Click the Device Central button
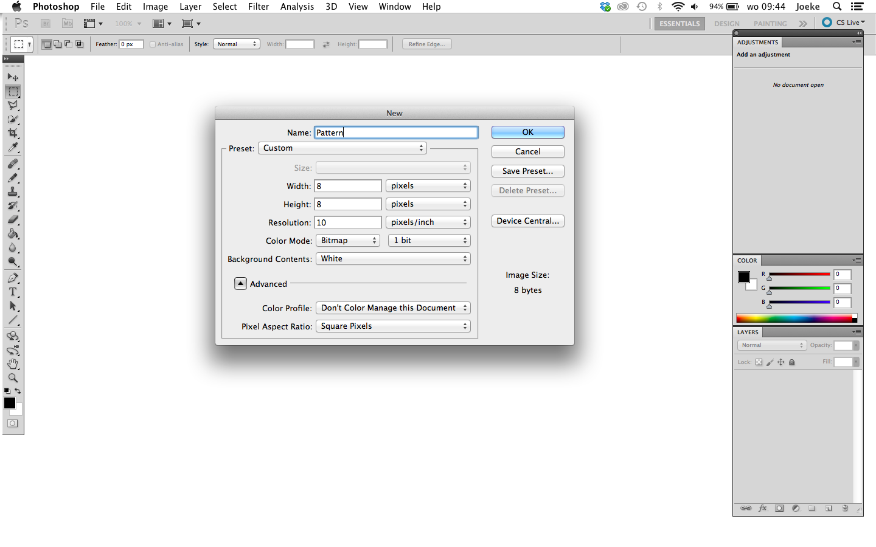This screenshot has width=876, height=547. [x=528, y=221]
